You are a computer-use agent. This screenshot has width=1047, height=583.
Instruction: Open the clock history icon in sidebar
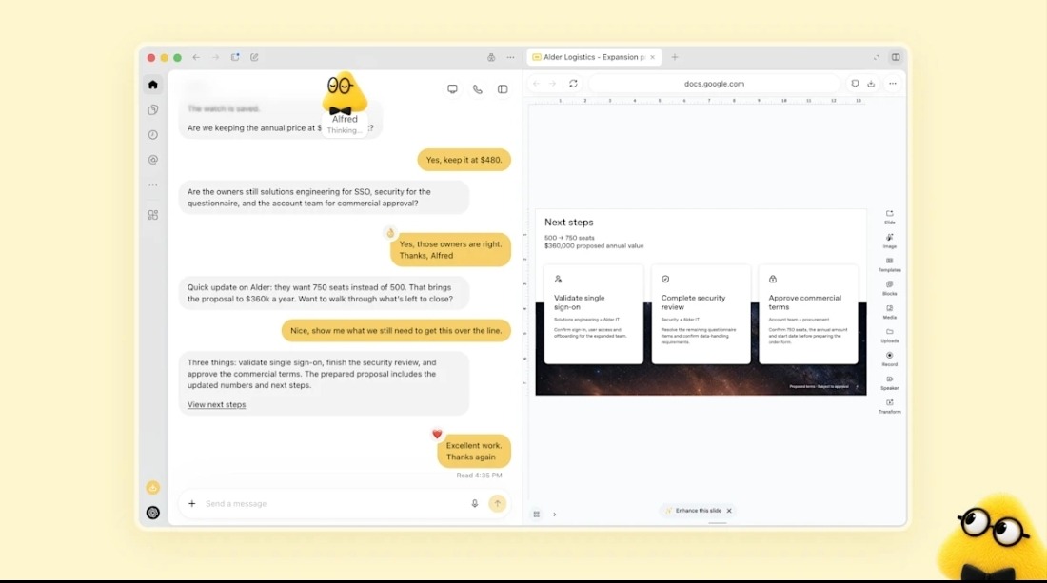[153, 135]
